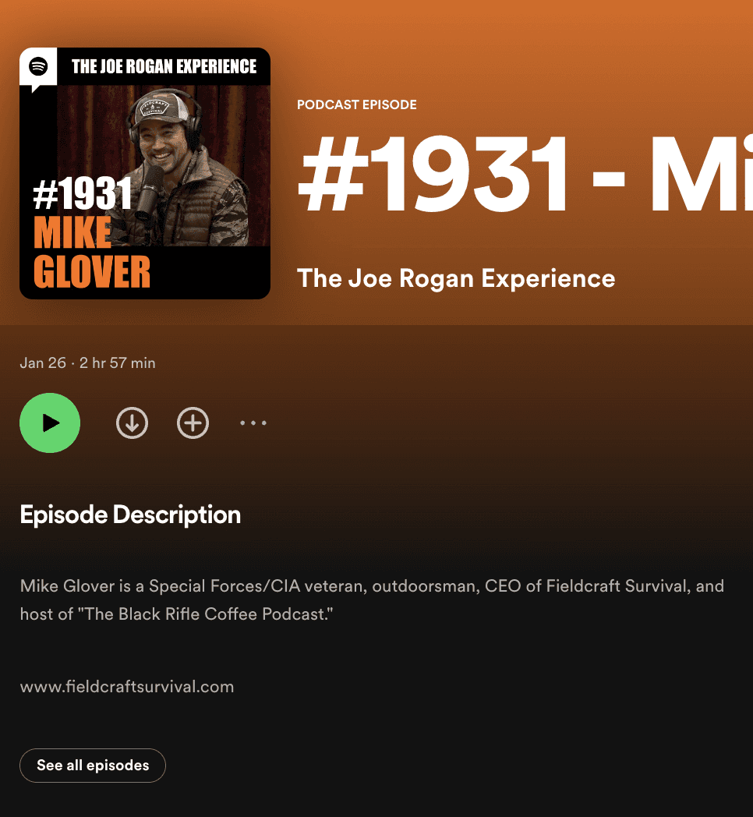Screen dimensions: 753x817
Task: Click the episode cover art thumbnail
Action: [145, 174]
